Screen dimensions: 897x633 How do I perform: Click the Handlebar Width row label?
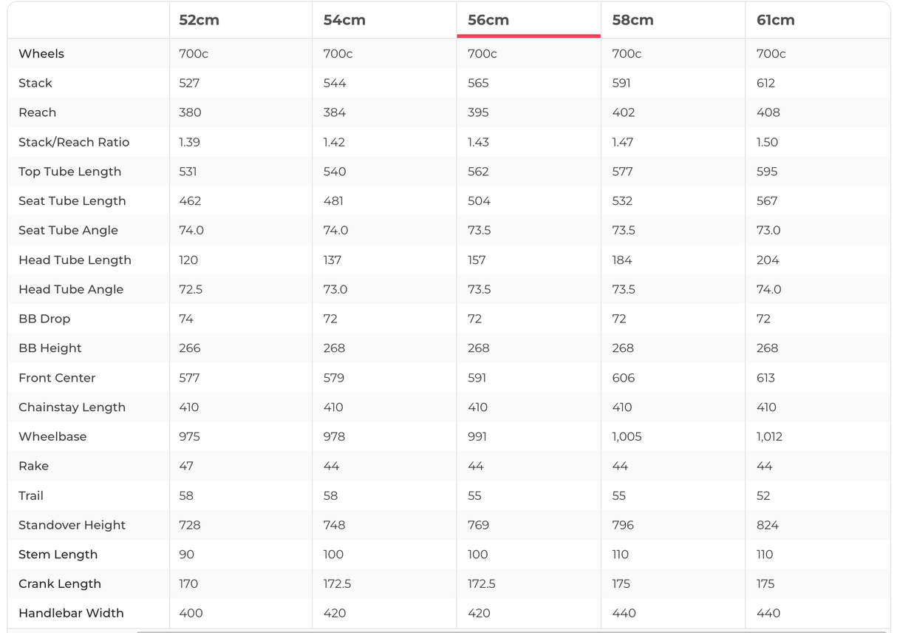pyautogui.click(x=71, y=613)
